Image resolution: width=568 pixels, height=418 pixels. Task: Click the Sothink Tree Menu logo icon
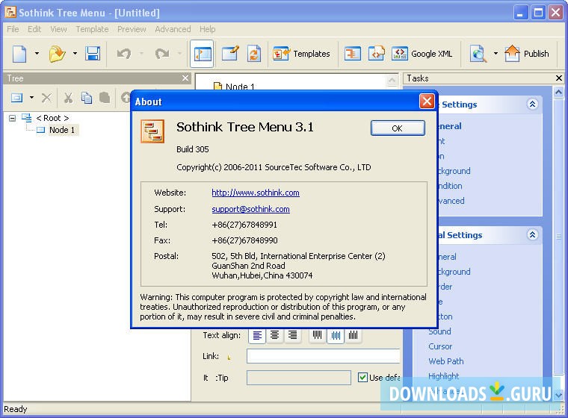click(152, 131)
